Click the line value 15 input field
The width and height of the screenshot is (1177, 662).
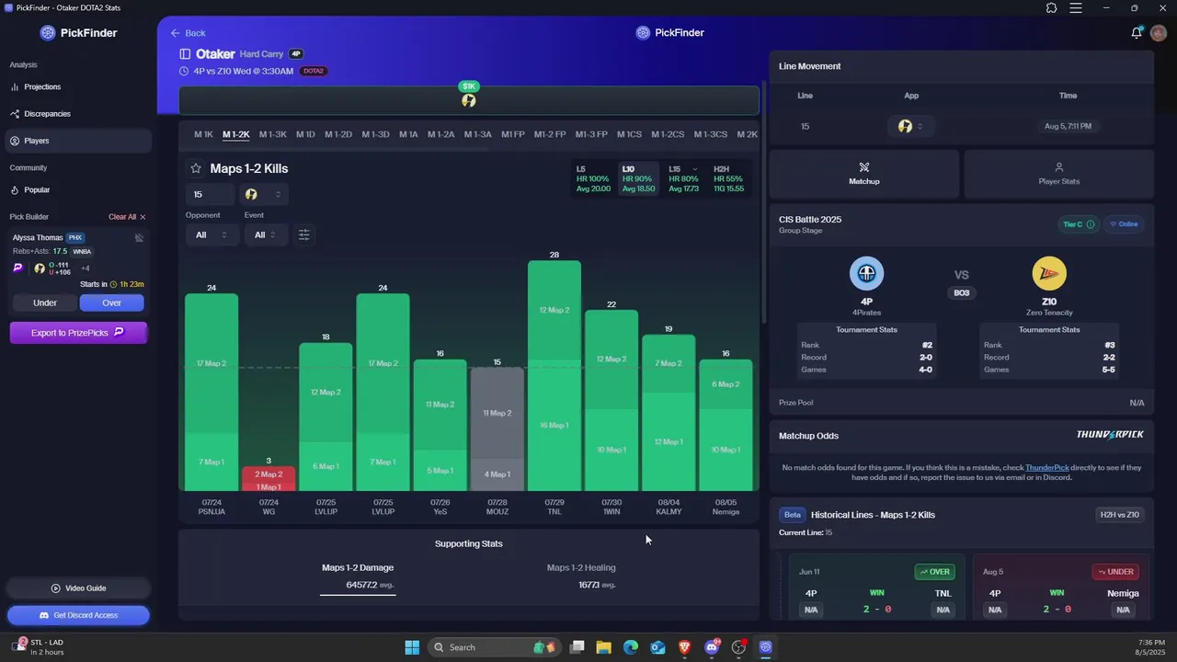210,194
